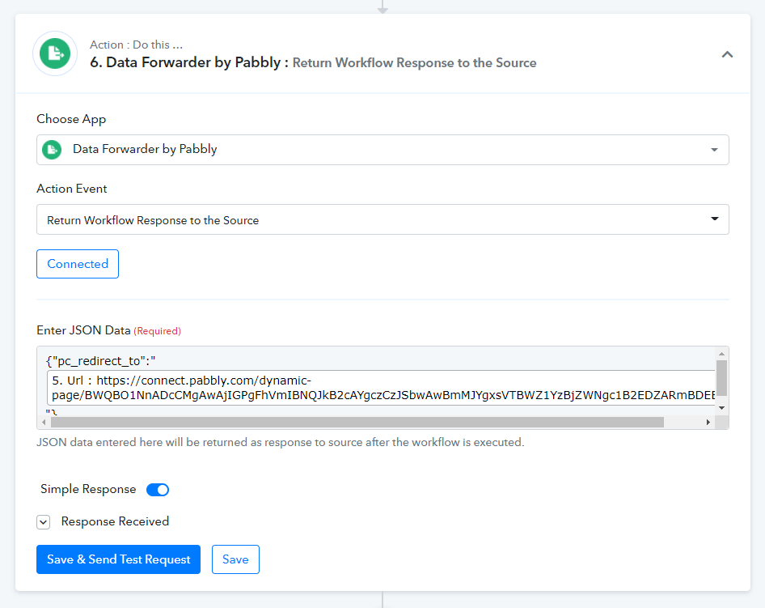Click the 'Action : Do this ...' label
The image size is (765, 608).
(x=136, y=45)
